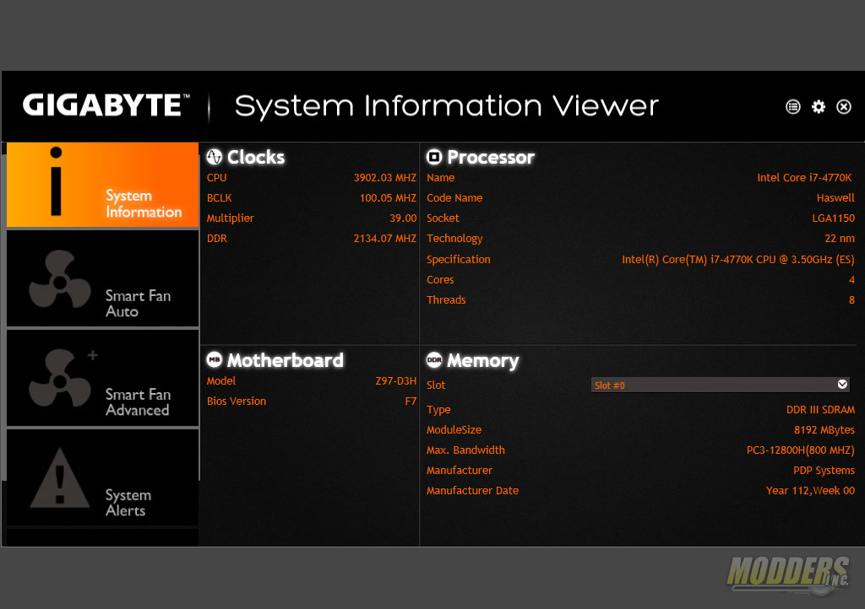Open the settings gear in the title bar
This screenshot has height=609, width=865.
coord(818,107)
